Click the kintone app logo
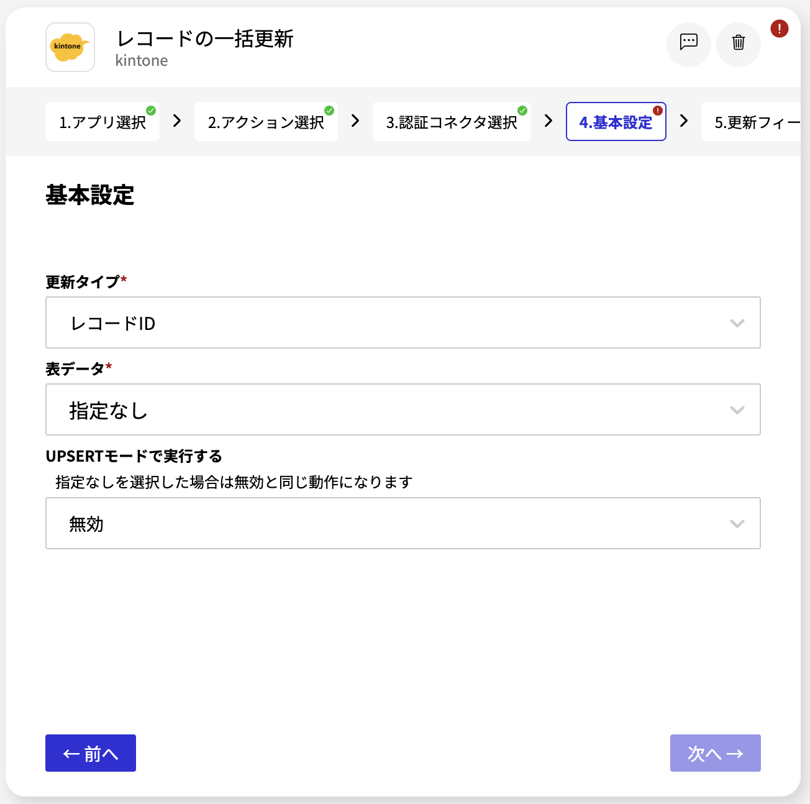This screenshot has height=804, width=810. pyautogui.click(x=70, y=47)
